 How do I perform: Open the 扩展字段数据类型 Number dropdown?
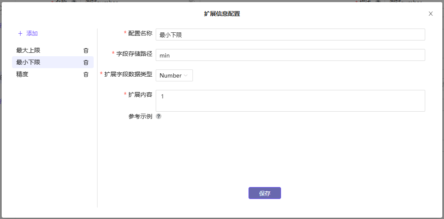pos(174,75)
